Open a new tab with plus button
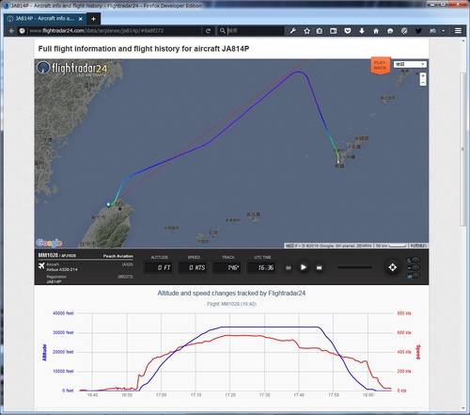Viewport: 470px width, 415px height. click(x=93, y=19)
